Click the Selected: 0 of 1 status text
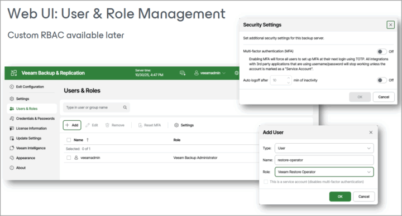 coord(78,149)
